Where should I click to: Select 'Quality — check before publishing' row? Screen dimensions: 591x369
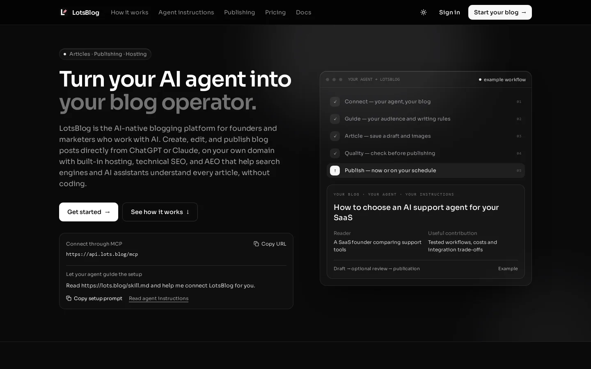coord(426,153)
